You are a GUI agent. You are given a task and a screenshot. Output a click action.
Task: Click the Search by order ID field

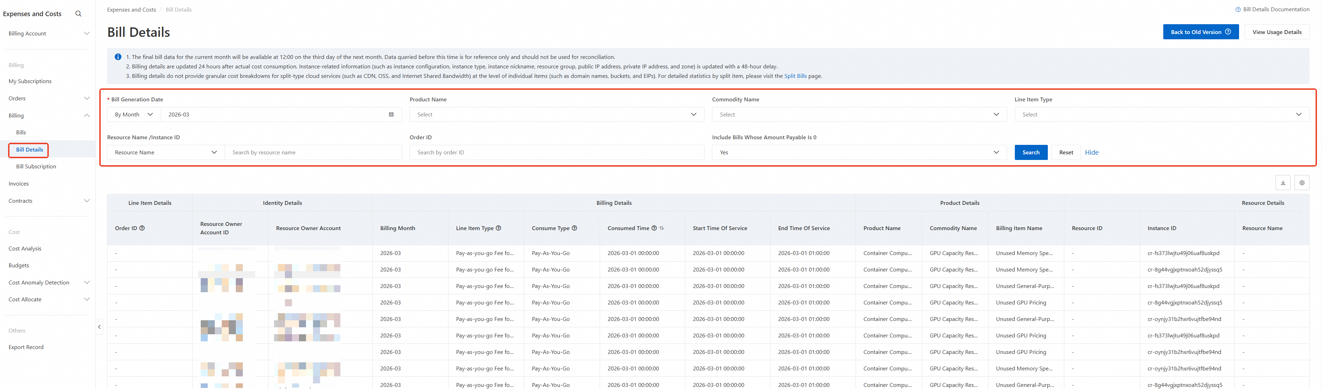[557, 152]
